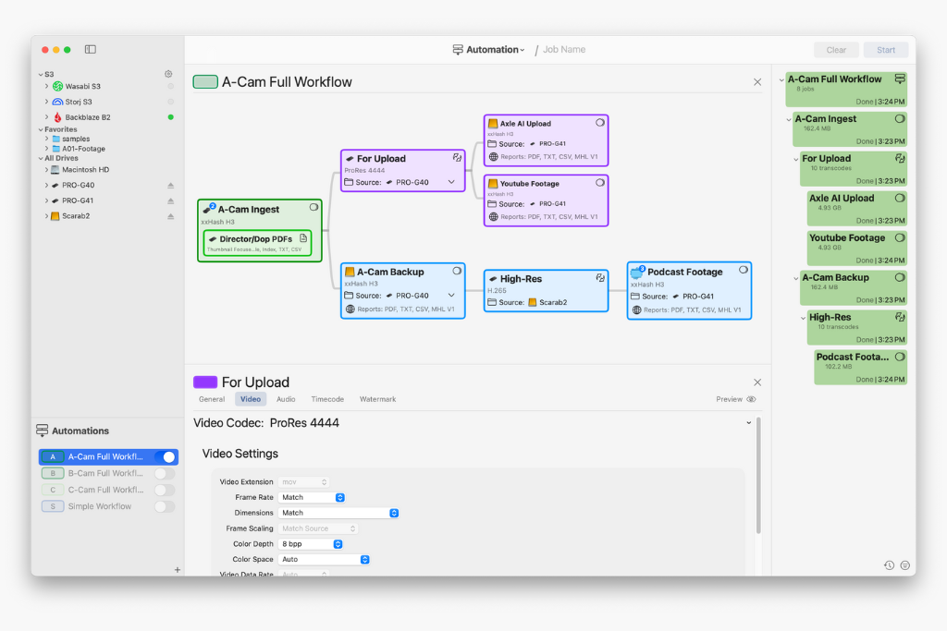Open the Frame Rate dropdown
This screenshot has width=947, height=631.
[312, 498]
